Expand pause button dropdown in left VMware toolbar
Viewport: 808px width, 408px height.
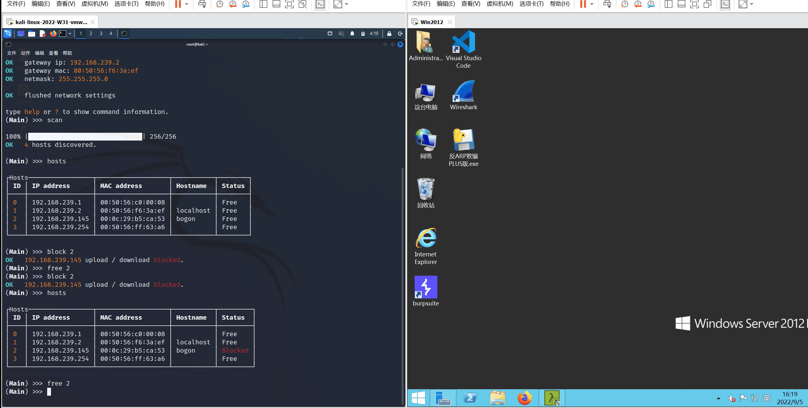tap(187, 4)
